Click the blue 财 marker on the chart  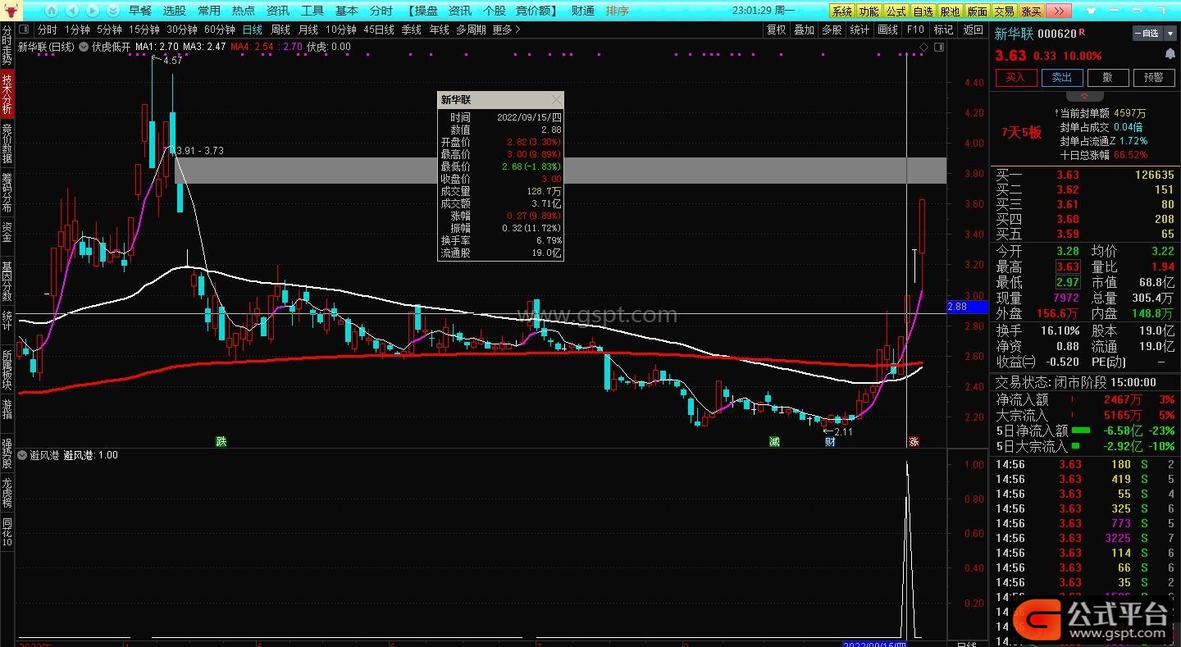tap(830, 441)
